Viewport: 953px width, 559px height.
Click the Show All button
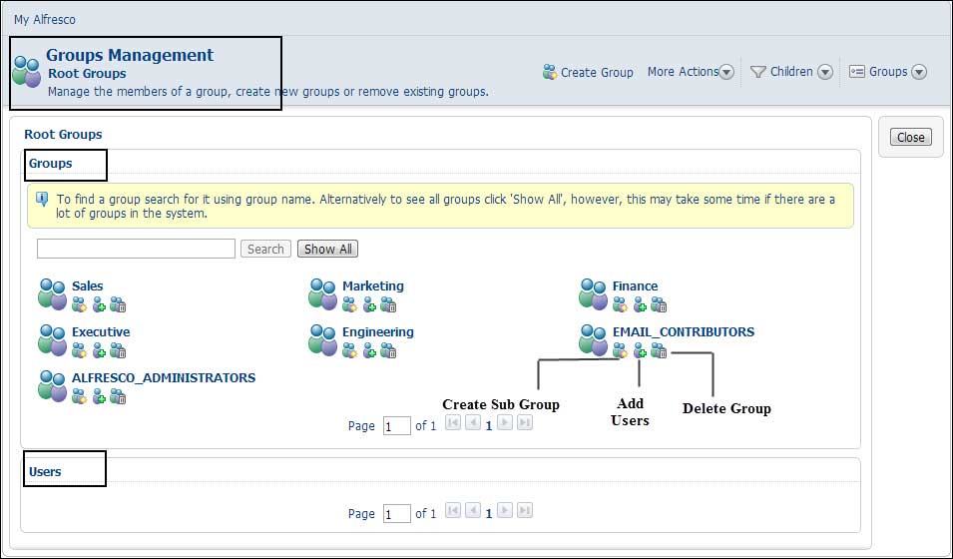[327, 249]
